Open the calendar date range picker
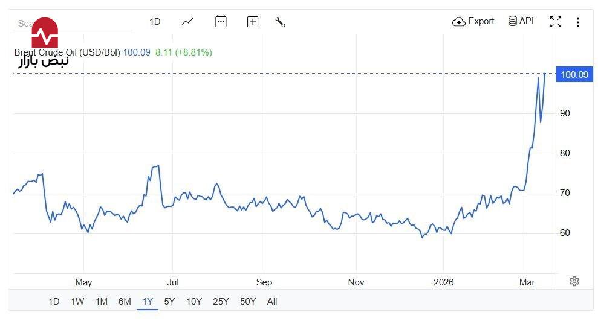Image resolution: width=598 pixels, height=333 pixels. (x=221, y=22)
